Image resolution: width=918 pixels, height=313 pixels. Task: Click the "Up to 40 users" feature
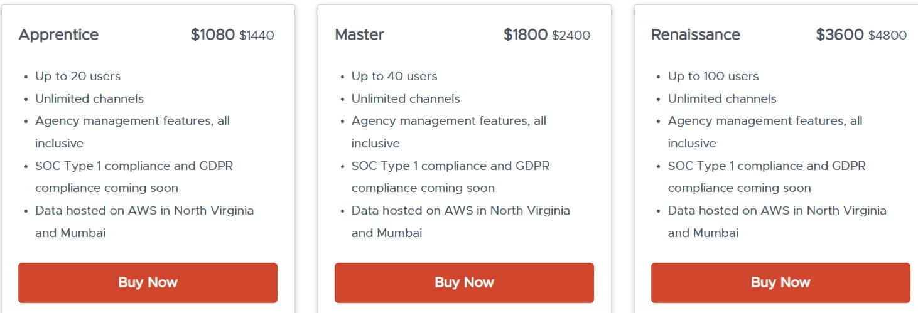394,77
